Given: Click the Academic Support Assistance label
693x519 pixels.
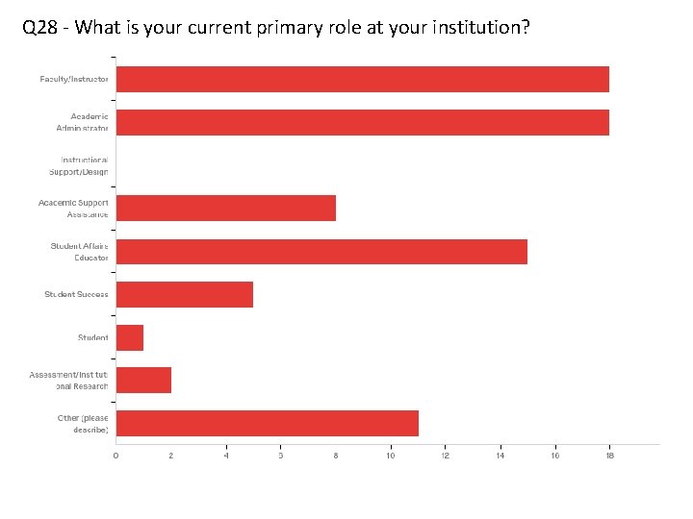Looking at the screenshot, I should coord(73,209).
